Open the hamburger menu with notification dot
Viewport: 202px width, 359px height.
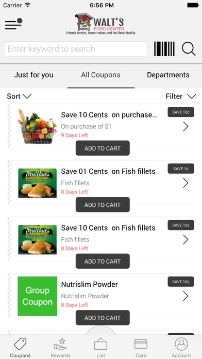pos(13,24)
